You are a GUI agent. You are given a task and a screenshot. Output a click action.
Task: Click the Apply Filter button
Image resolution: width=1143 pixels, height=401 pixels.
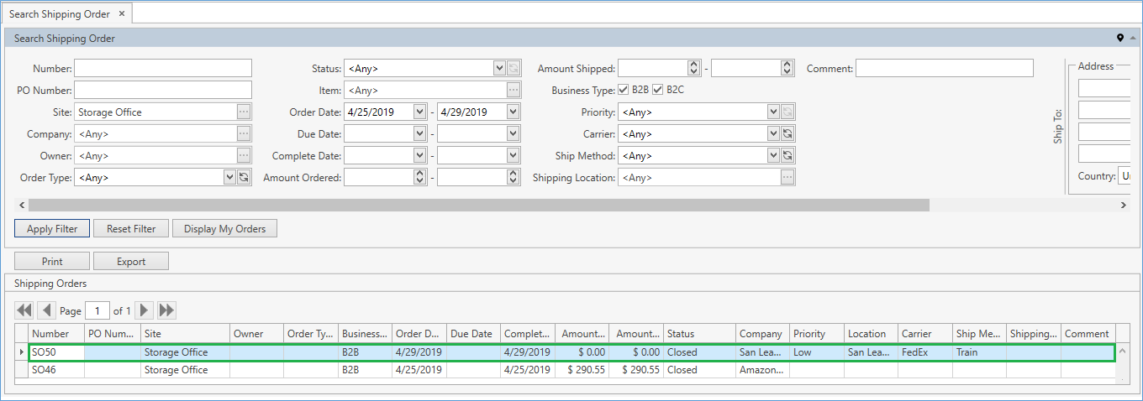pyautogui.click(x=52, y=229)
